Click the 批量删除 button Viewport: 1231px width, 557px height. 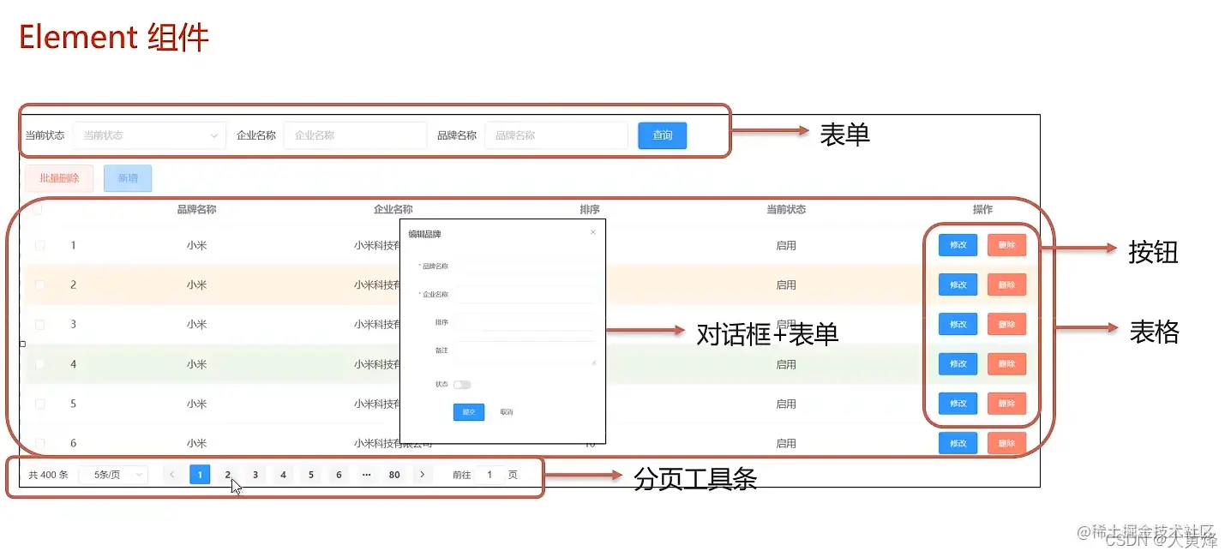coord(58,177)
